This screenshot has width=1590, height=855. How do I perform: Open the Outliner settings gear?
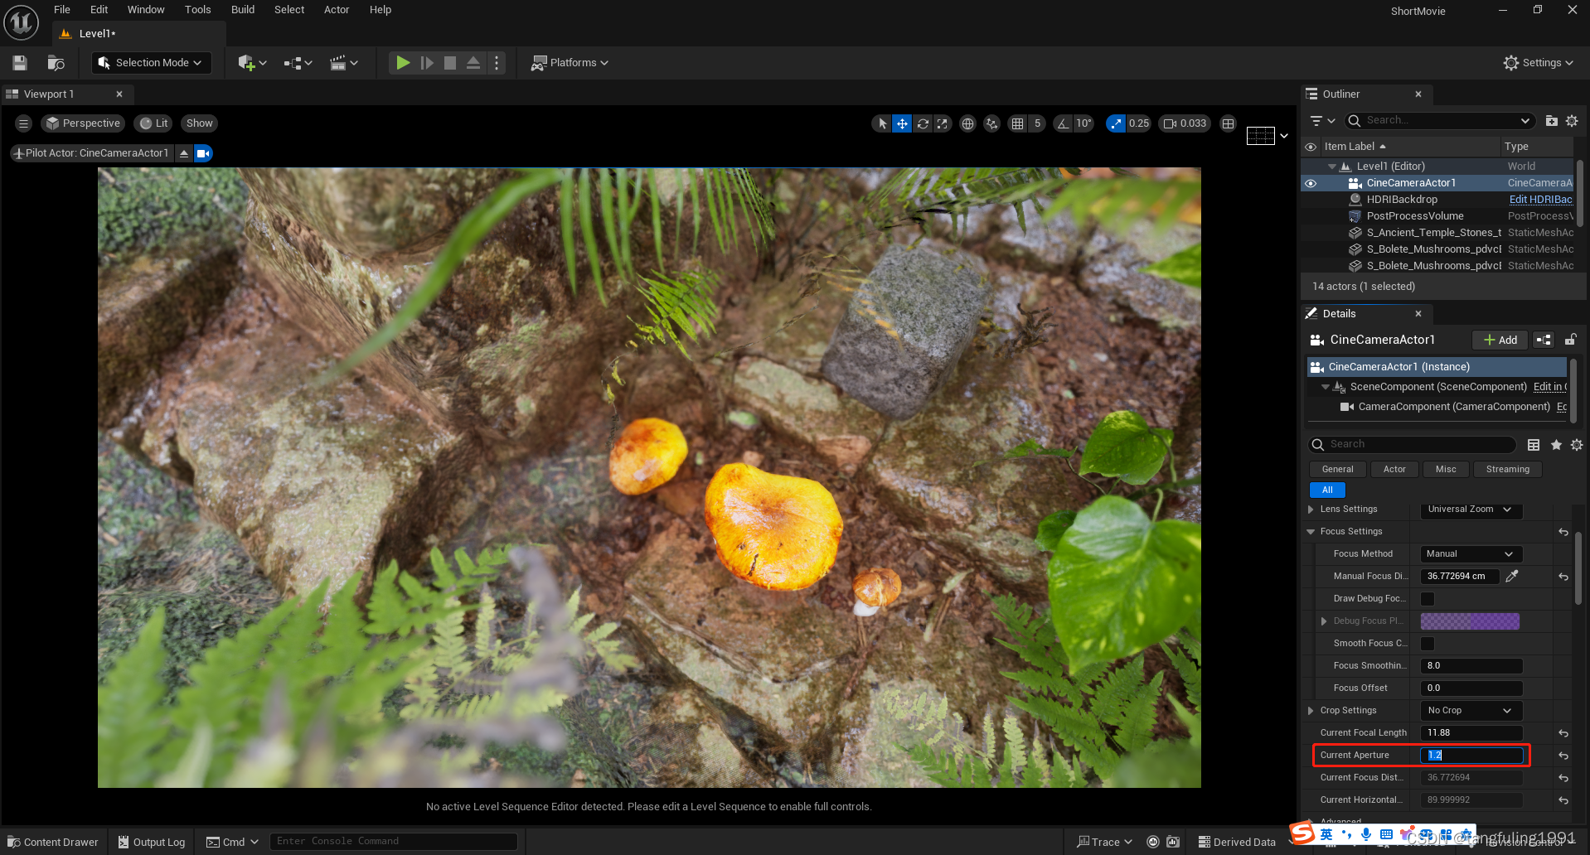pos(1572,121)
